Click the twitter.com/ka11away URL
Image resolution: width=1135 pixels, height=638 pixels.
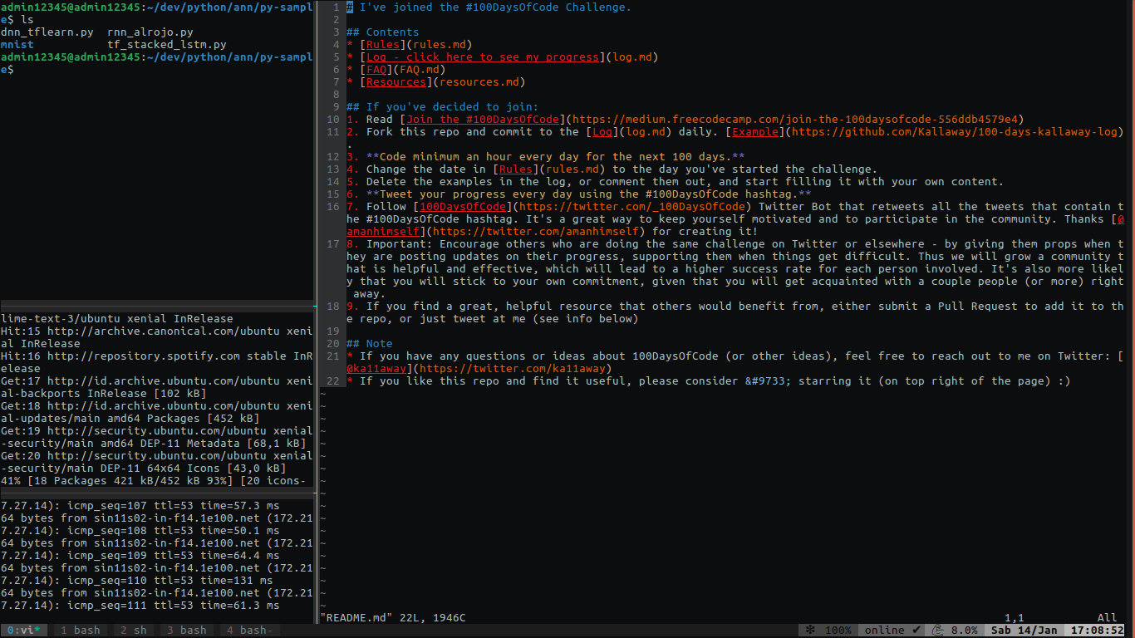pos(513,369)
